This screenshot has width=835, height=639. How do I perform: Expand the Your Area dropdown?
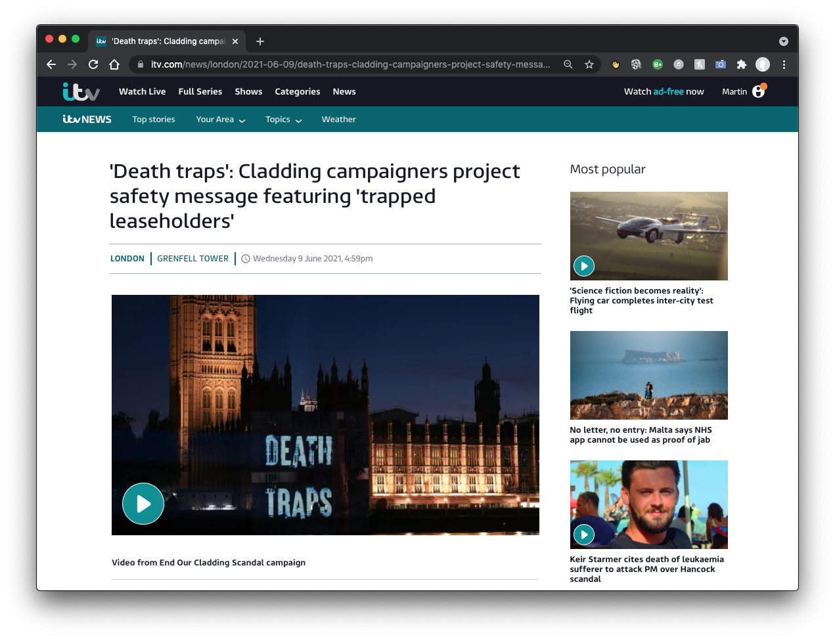point(220,120)
